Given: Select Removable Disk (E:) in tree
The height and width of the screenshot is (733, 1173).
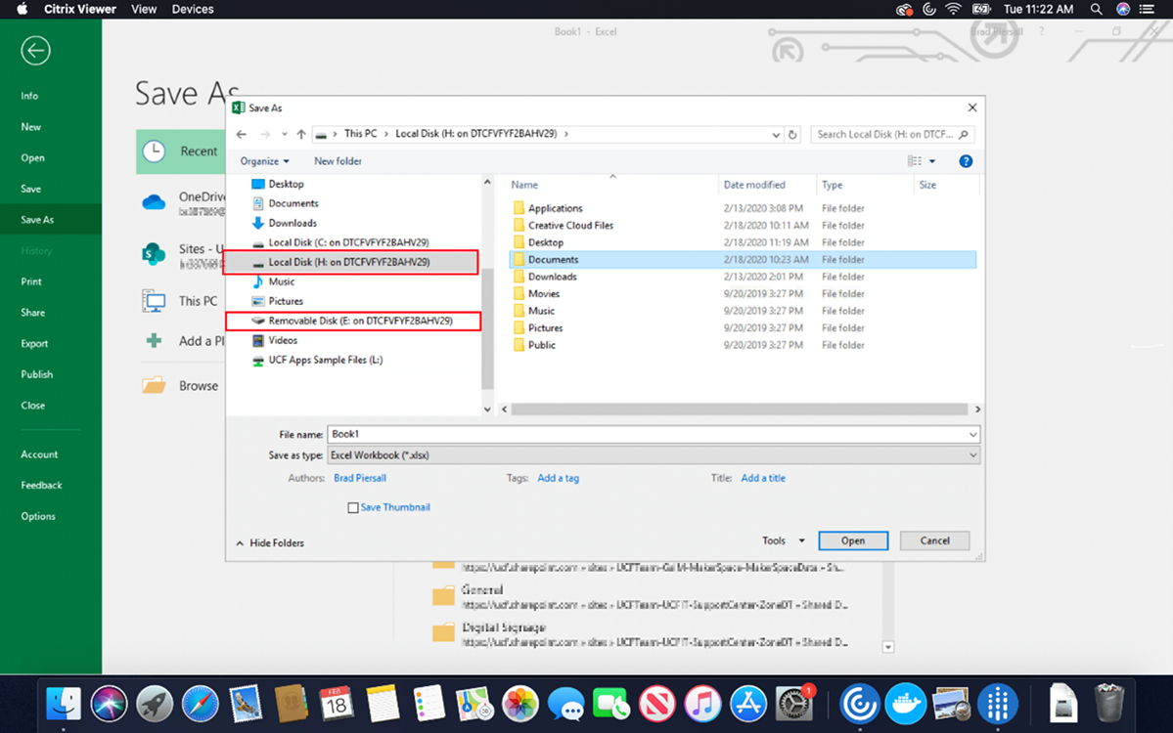Looking at the screenshot, I should pos(353,321).
